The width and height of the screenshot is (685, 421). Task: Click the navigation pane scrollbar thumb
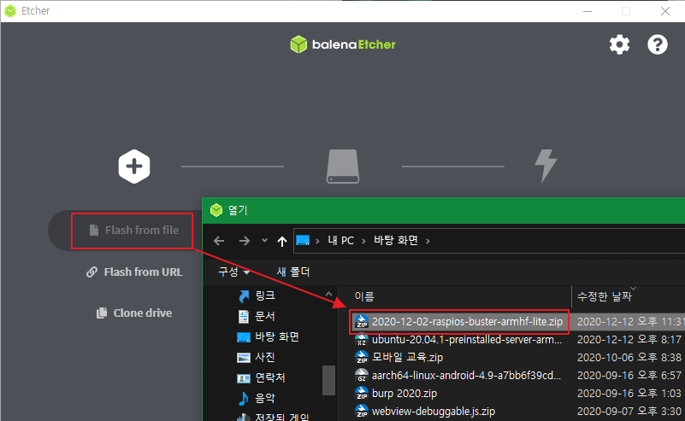pos(328,380)
